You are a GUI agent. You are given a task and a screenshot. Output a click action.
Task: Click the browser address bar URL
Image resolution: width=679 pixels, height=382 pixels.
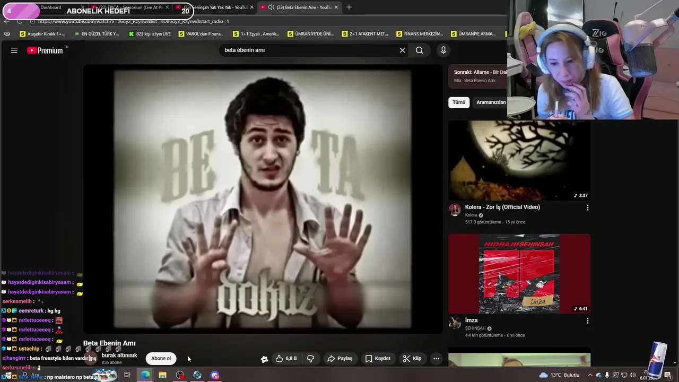pos(133,21)
